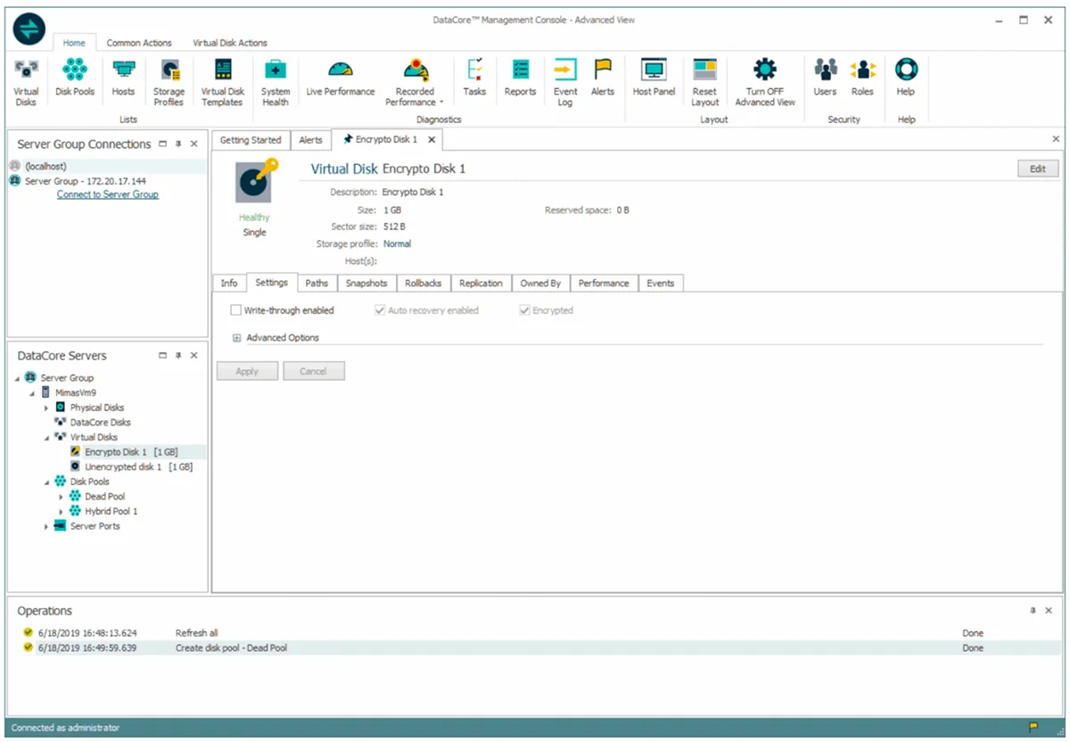Expand Advanced Options section
The image size is (1070, 742).
pos(236,338)
